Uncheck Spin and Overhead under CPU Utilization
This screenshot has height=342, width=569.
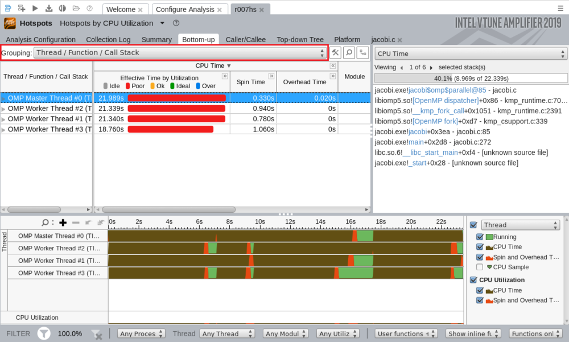coord(480,300)
